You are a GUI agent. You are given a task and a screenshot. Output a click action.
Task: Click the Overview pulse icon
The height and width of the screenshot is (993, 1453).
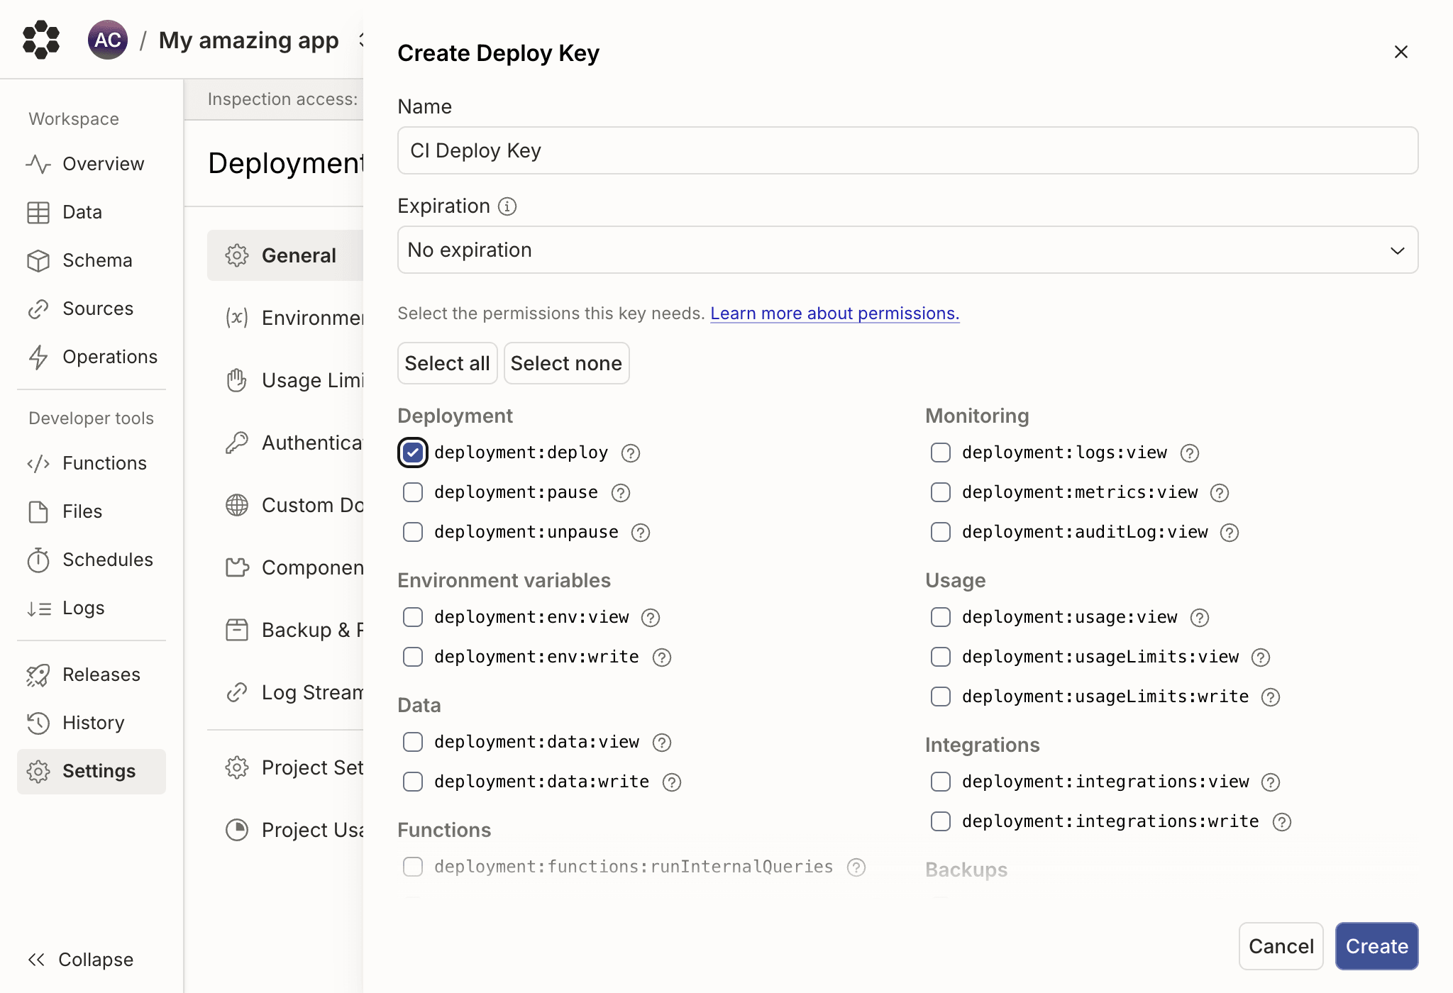click(38, 164)
